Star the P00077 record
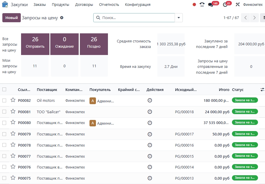The image size is (265, 184). tap(13, 156)
